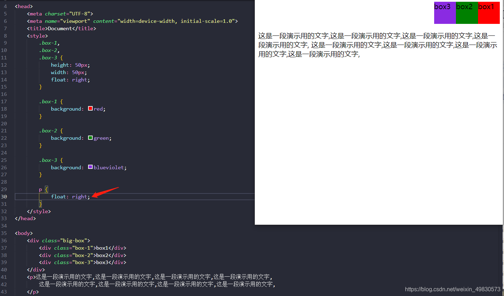Click the '.box-1 {' selector on line 17
This screenshot has height=296, width=504.
pos(51,101)
